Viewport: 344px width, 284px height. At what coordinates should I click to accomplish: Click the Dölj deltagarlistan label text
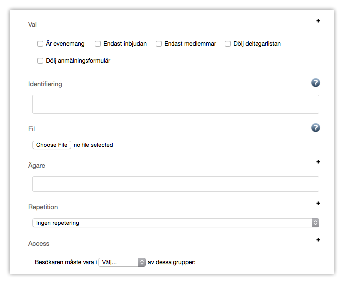click(x=257, y=44)
